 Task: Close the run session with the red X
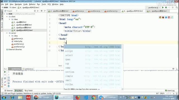pos(5,85)
